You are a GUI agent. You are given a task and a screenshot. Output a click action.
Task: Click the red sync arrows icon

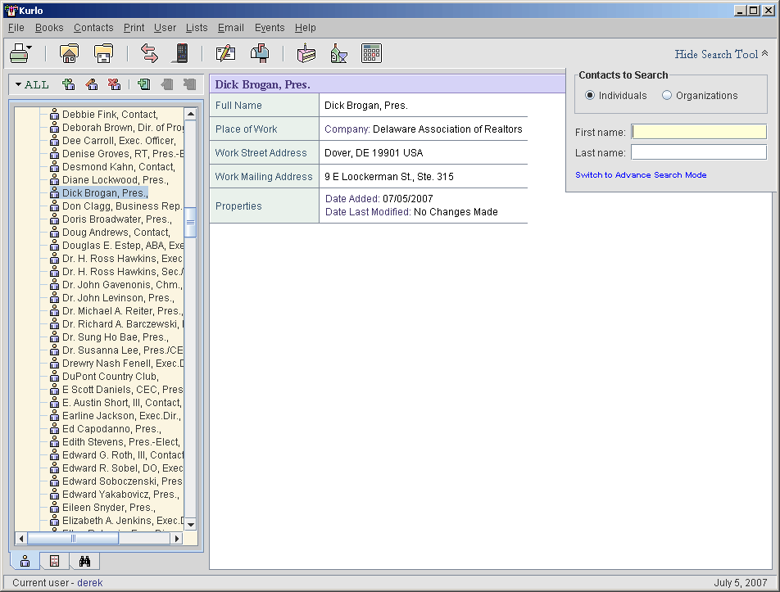[149, 54]
